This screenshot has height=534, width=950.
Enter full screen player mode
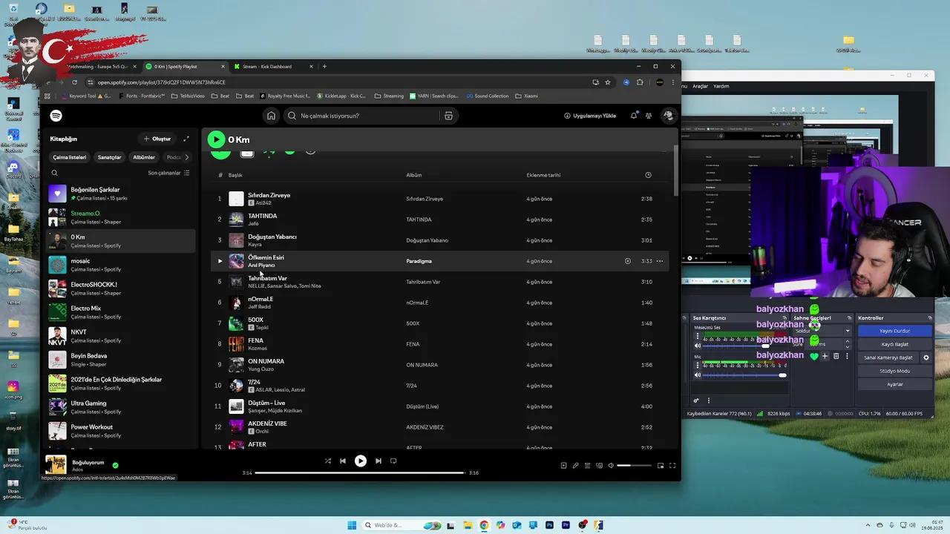click(x=672, y=466)
